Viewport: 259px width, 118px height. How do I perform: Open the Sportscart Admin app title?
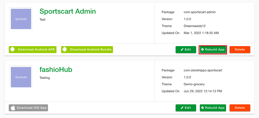click(68, 11)
